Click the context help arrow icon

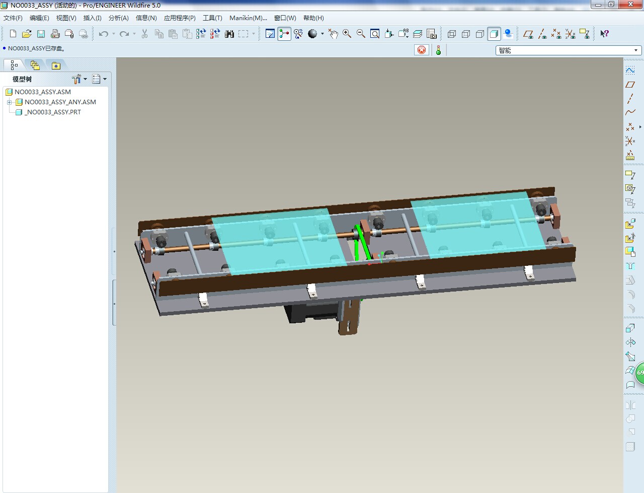click(604, 34)
